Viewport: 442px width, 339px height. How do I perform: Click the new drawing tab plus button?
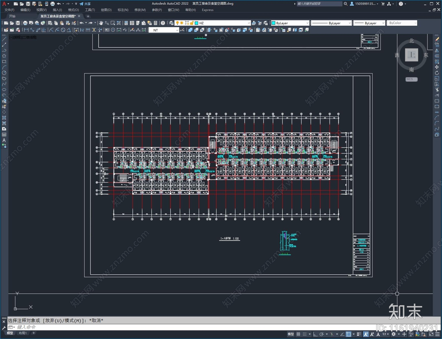tap(88, 16)
